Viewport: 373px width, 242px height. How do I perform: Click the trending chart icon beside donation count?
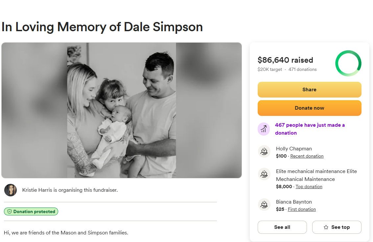[x=264, y=129]
